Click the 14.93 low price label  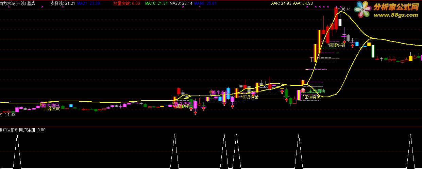[x=10, y=115]
